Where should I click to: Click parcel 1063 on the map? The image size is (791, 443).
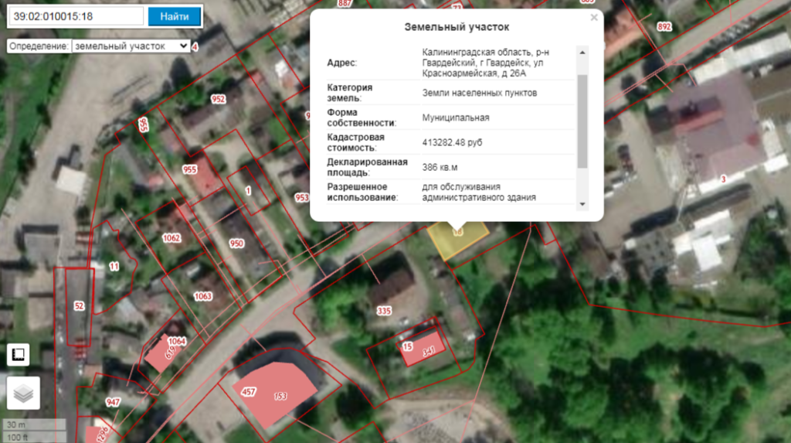click(x=202, y=296)
